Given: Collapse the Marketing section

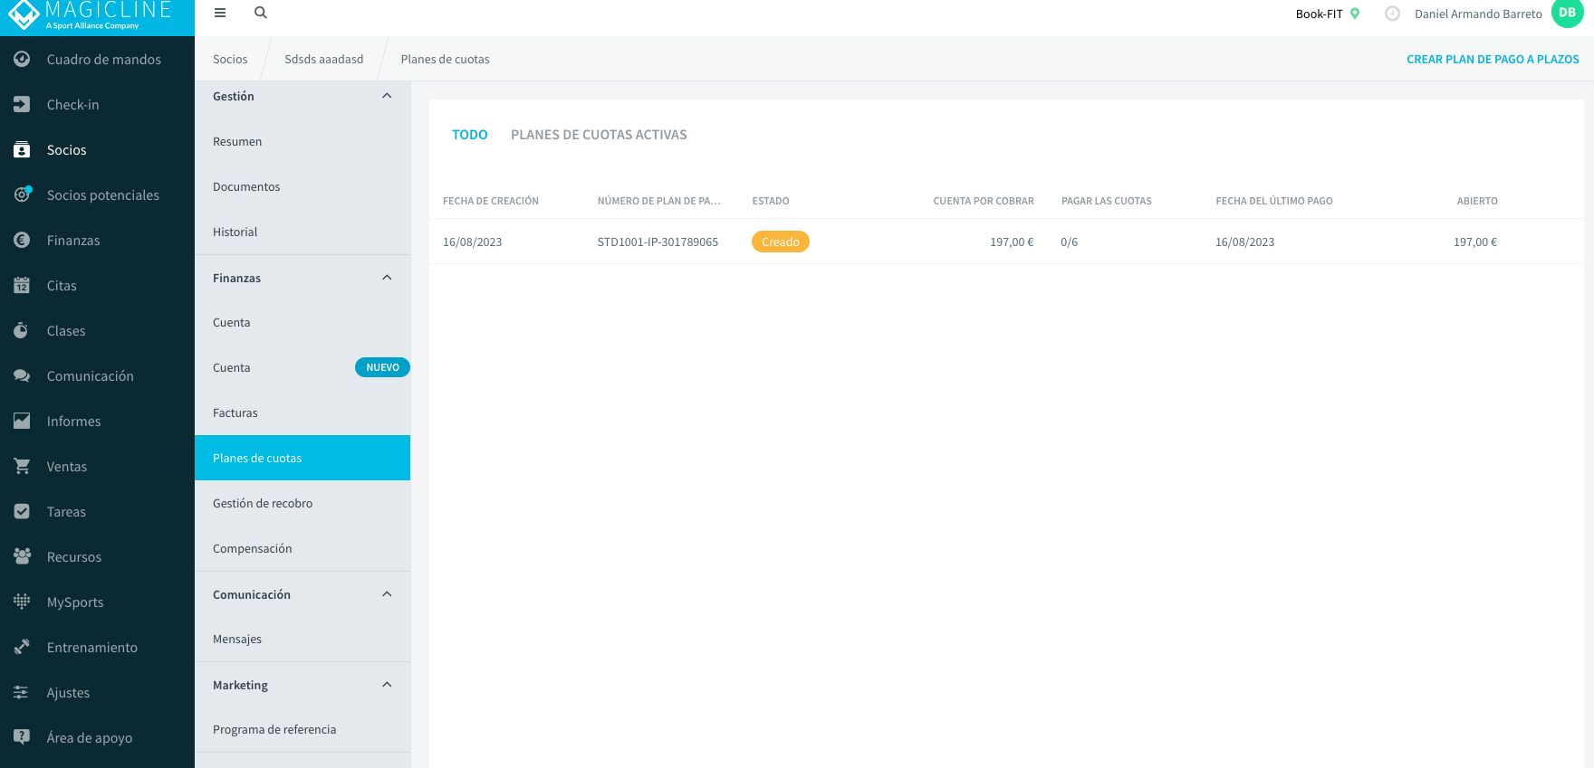Looking at the screenshot, I should (x=387, y=685).
